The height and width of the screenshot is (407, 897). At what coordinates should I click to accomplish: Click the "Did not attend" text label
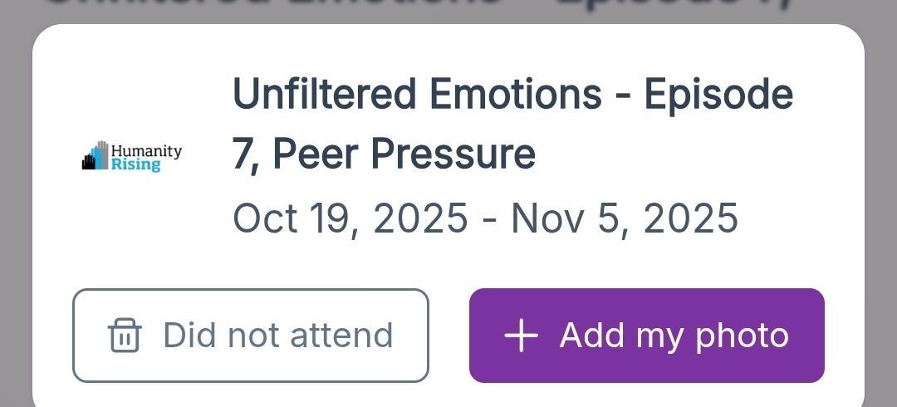277,336
